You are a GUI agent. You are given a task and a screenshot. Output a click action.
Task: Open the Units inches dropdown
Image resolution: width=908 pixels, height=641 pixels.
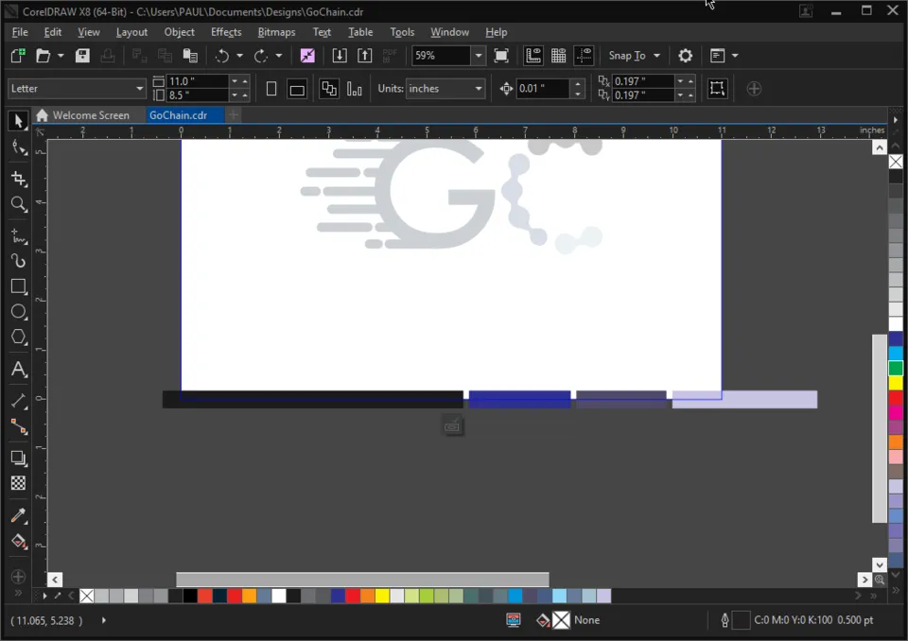coord(479,89)
